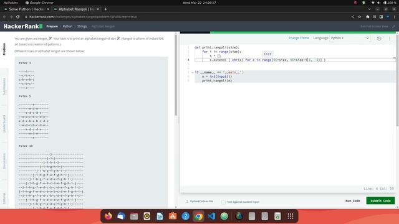Open the clock and calendar in top bar
The image size is (399, 224).
point(199,2)
